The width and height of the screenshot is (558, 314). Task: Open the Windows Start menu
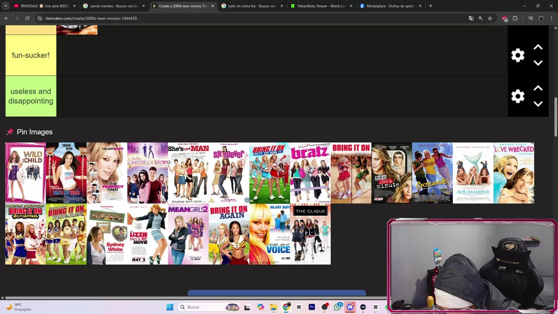tap(170, 307)
